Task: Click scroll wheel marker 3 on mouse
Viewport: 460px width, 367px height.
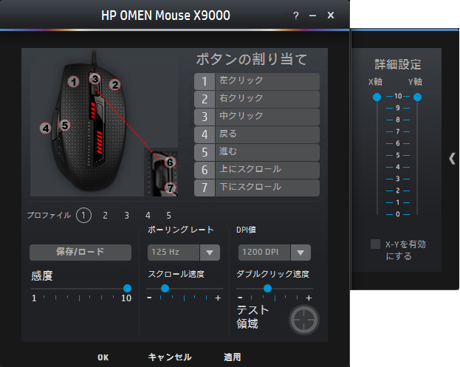Action: click(95, 78)
